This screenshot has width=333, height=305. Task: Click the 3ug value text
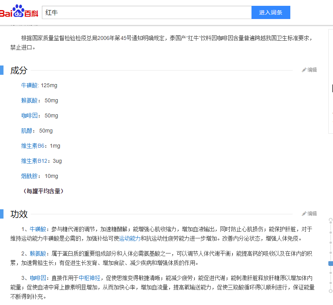pos(57,161)
